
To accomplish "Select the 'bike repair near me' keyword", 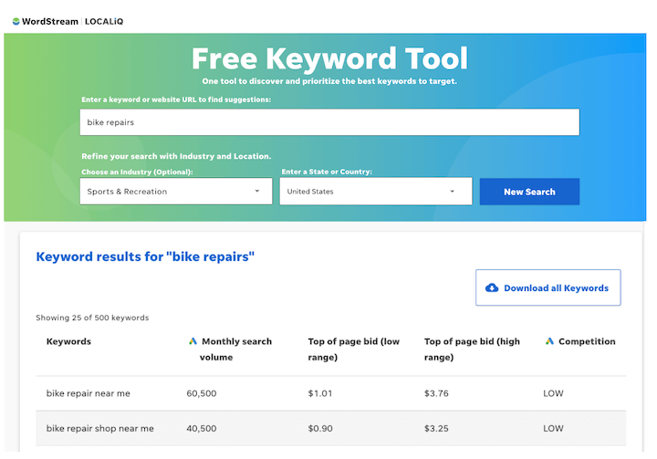I will click(88, 393).
